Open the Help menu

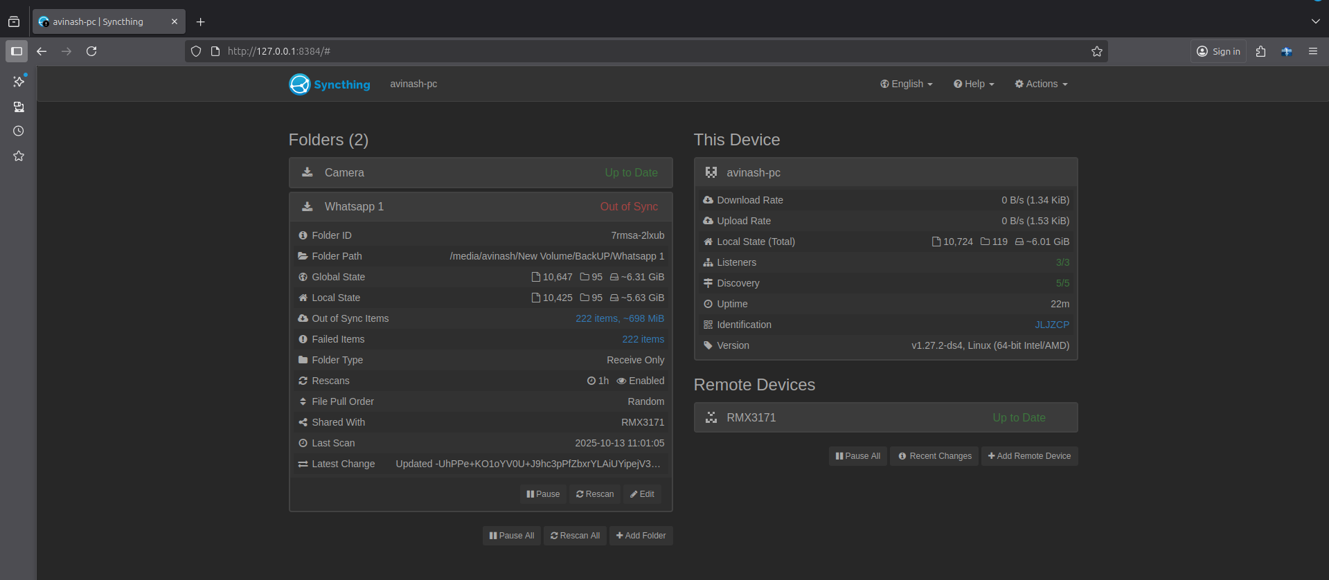coord(974,84)
